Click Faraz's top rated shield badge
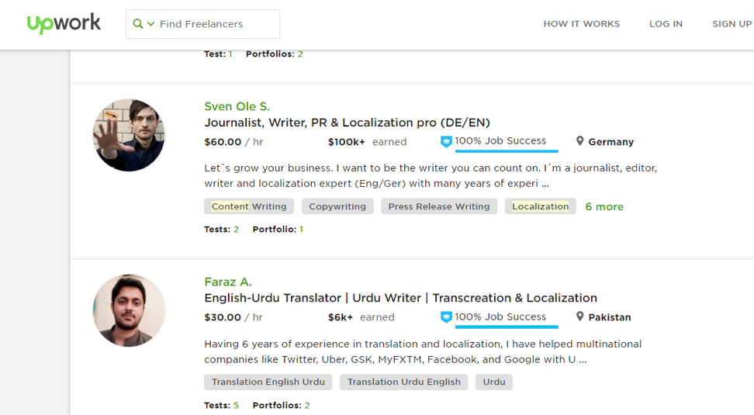This screenshot has height=415, width=754. (x=446, y=317)
